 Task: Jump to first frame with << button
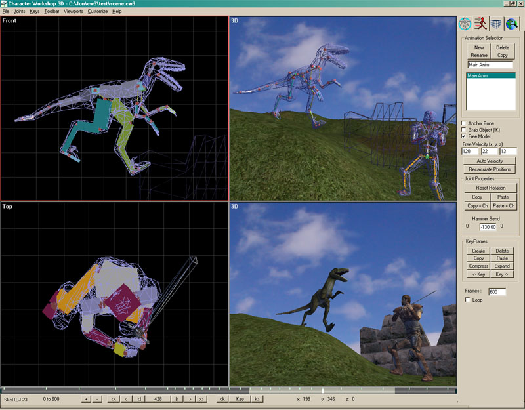[114, 399]
